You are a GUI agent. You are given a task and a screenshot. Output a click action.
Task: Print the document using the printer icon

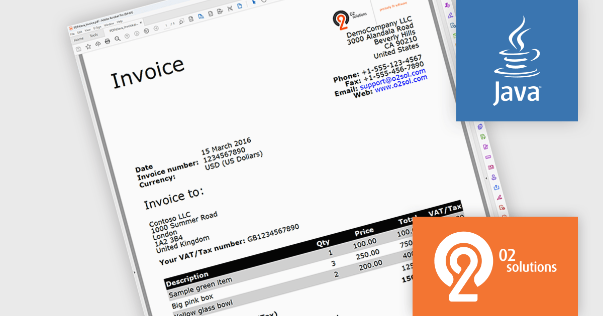point(107,42)
